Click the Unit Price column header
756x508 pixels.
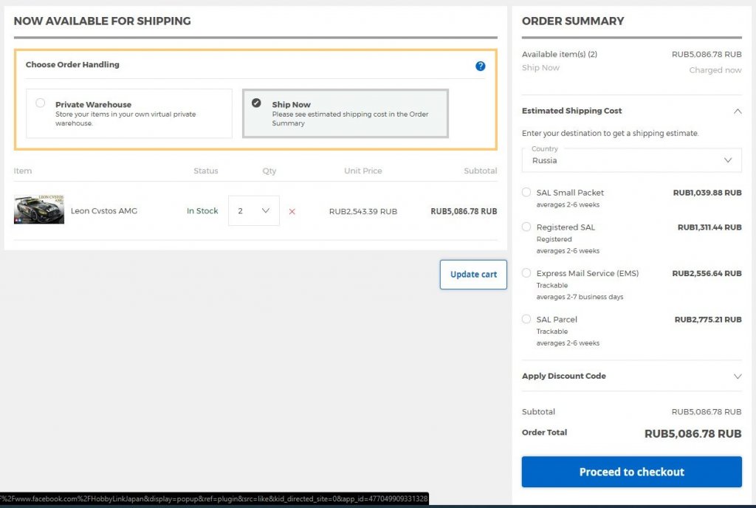click(362, 171)
